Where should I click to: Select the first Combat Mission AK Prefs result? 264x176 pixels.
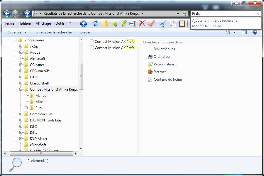[x=112, y=42]
